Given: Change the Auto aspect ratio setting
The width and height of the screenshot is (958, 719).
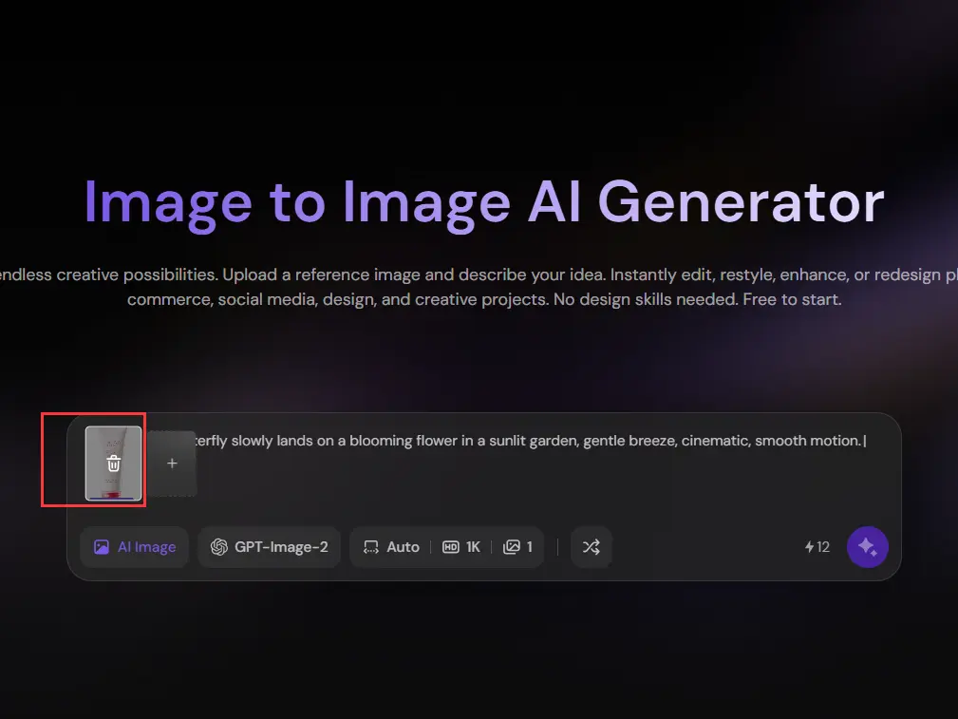Looking at the screenshot, I should tap(391, 547).
